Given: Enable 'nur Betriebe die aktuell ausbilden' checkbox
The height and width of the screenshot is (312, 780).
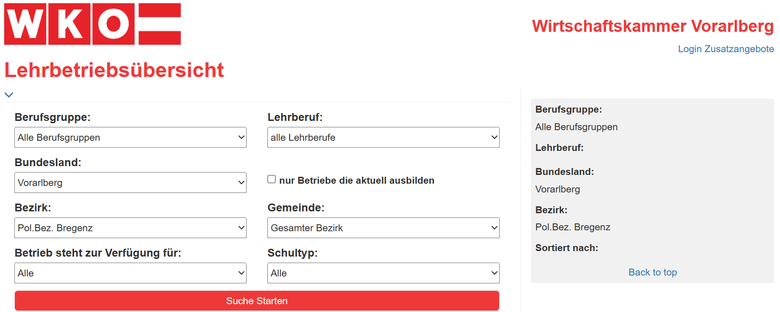Looking at the screenshot, I should click(x=272, y=179).
